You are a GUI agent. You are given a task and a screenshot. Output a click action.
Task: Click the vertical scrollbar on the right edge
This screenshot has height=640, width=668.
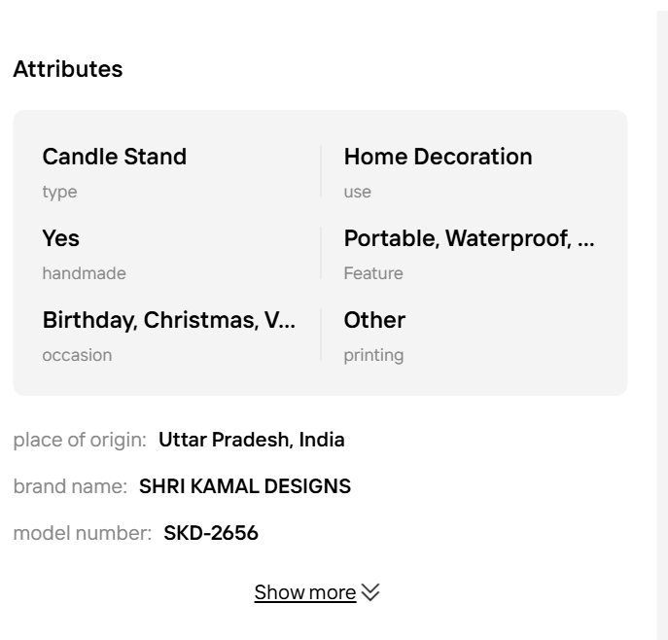tap(662, 320)
